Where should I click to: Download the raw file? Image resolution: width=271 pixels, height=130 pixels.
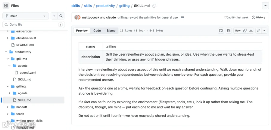pos(251,31)
